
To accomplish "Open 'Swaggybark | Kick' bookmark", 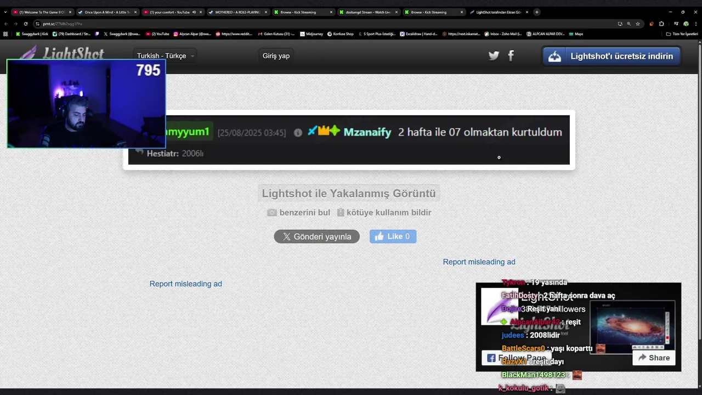I will [x=32, y=34].
